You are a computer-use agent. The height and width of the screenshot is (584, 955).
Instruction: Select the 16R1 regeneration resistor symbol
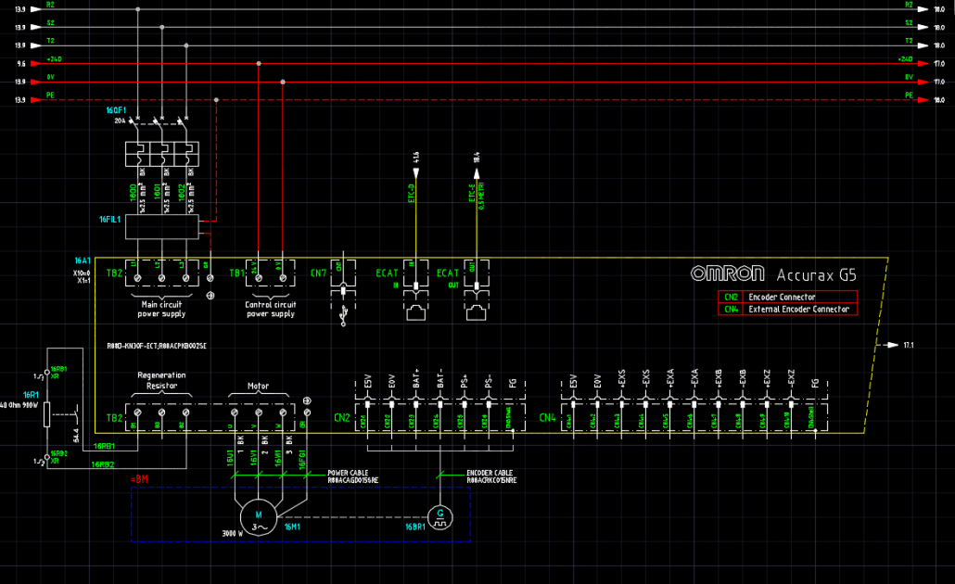(46, 414)
